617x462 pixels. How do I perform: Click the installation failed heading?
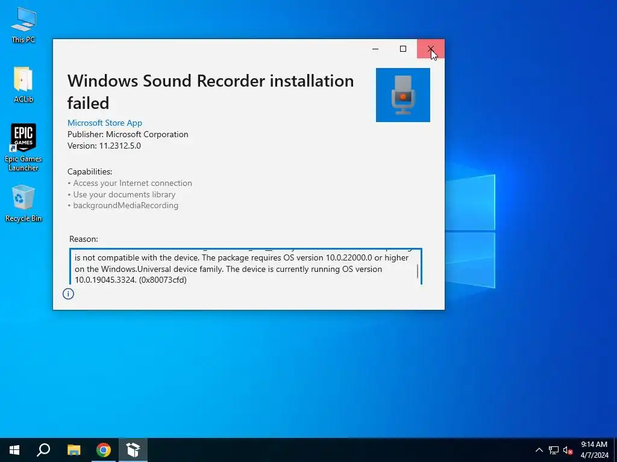tap(210, 92)
